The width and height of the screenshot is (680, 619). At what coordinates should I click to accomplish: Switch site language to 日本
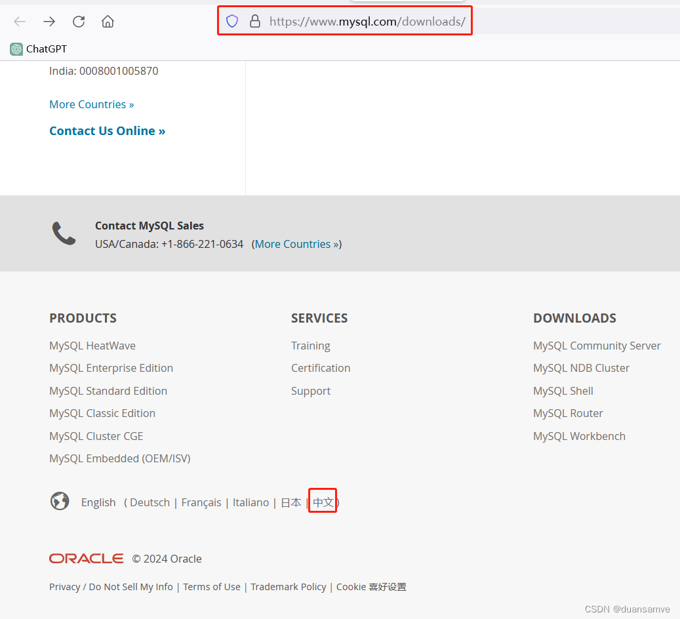[x=290, y=502]
